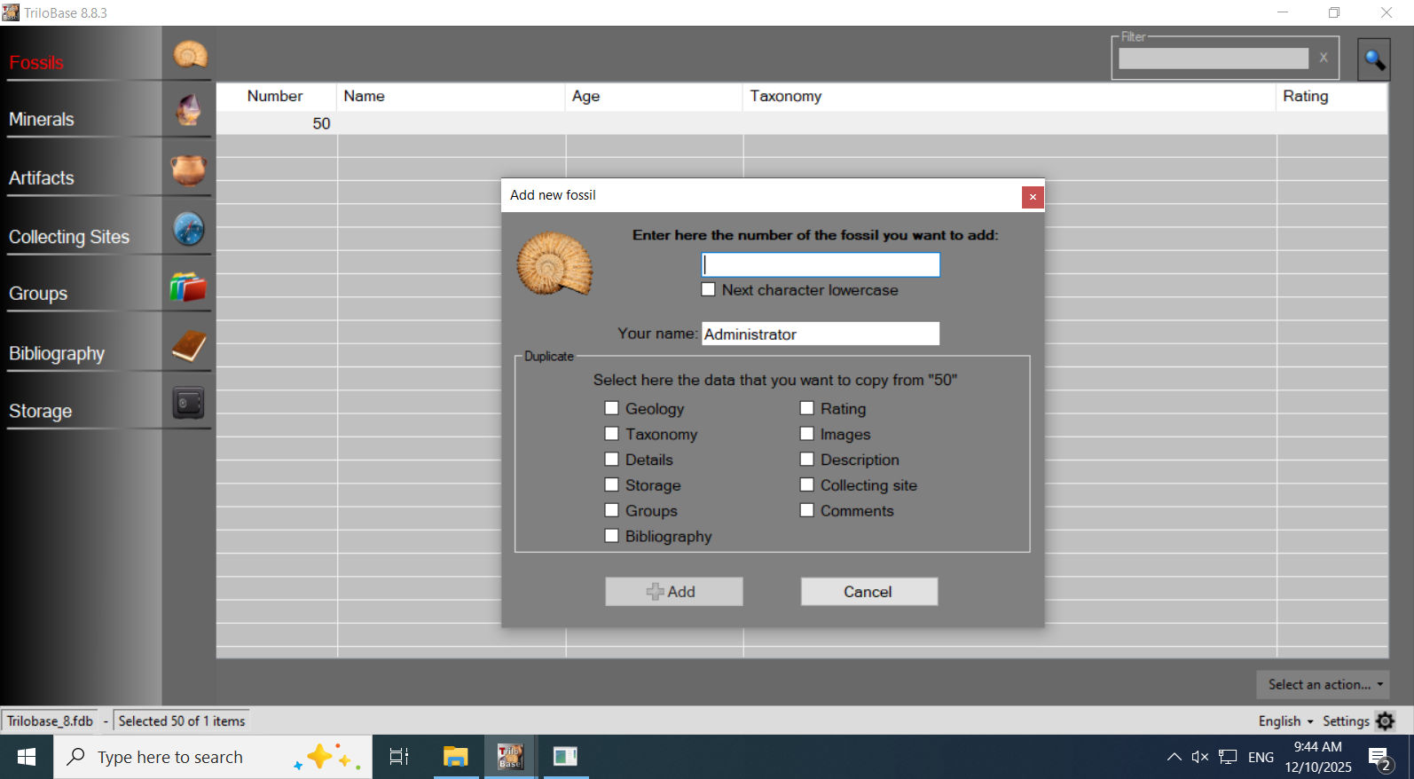Viewport: 1414px width, 779px height.
Task: Clear the filter with the X
Action: [x=1324, y=58]
